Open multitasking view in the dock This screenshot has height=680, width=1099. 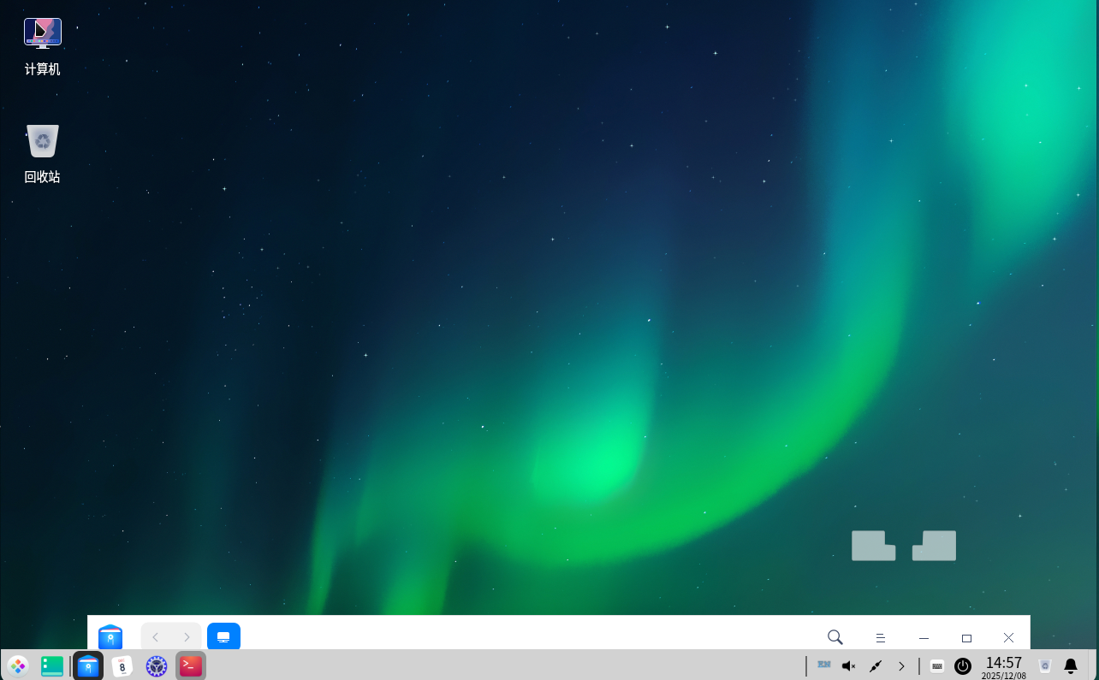pos(52,665)
